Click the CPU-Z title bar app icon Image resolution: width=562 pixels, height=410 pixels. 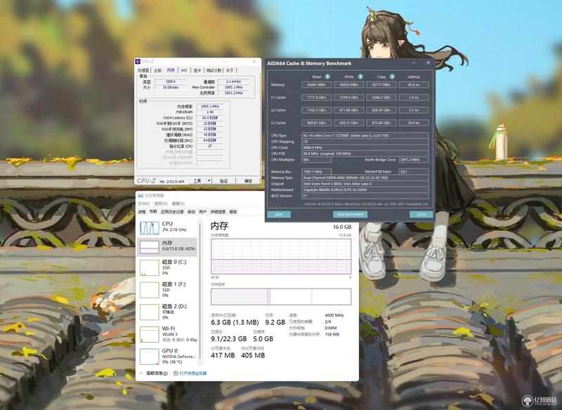tap(138, 62)
